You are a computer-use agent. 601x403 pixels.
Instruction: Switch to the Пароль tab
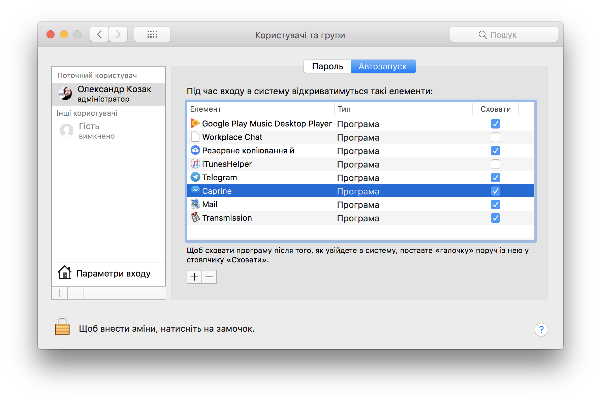click(x=327, y=66)
